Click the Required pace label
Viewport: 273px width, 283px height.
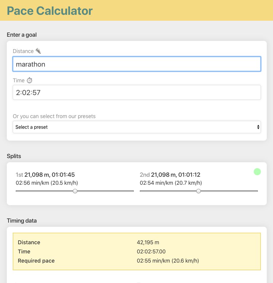36,261
